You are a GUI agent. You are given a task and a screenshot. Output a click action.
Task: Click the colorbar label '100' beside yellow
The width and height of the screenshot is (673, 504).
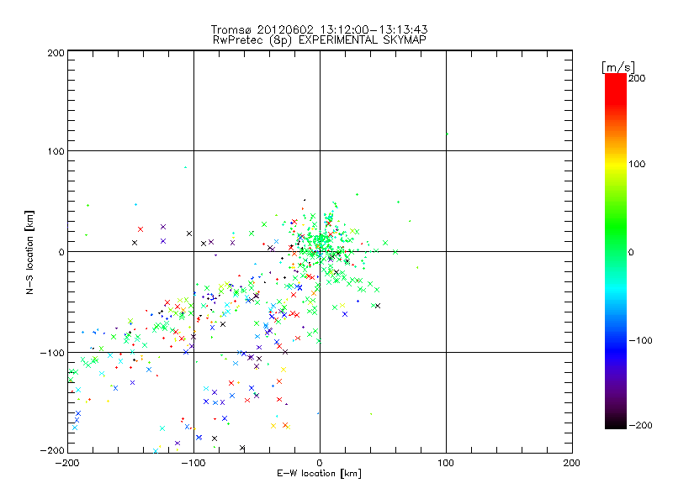[x=637, y=164]
